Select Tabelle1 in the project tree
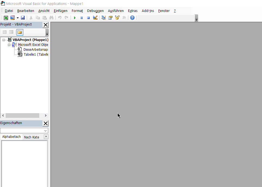Image resolution: width=262 pixels, height=187 pixels. (x=36, y=55)
